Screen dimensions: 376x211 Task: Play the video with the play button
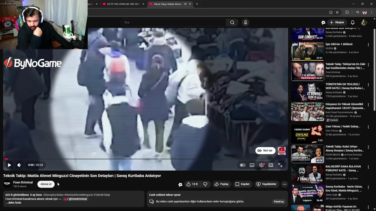pyautogui.click(x=9, y=165)
